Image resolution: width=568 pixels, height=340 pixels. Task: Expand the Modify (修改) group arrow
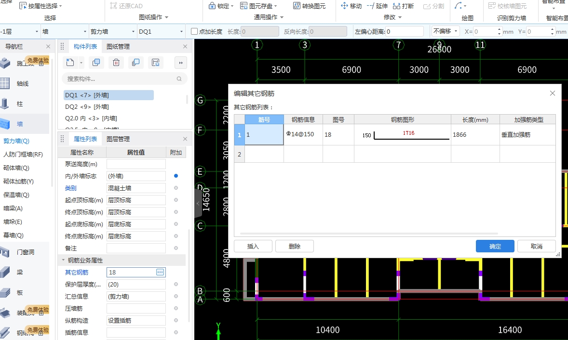(400, 17)
